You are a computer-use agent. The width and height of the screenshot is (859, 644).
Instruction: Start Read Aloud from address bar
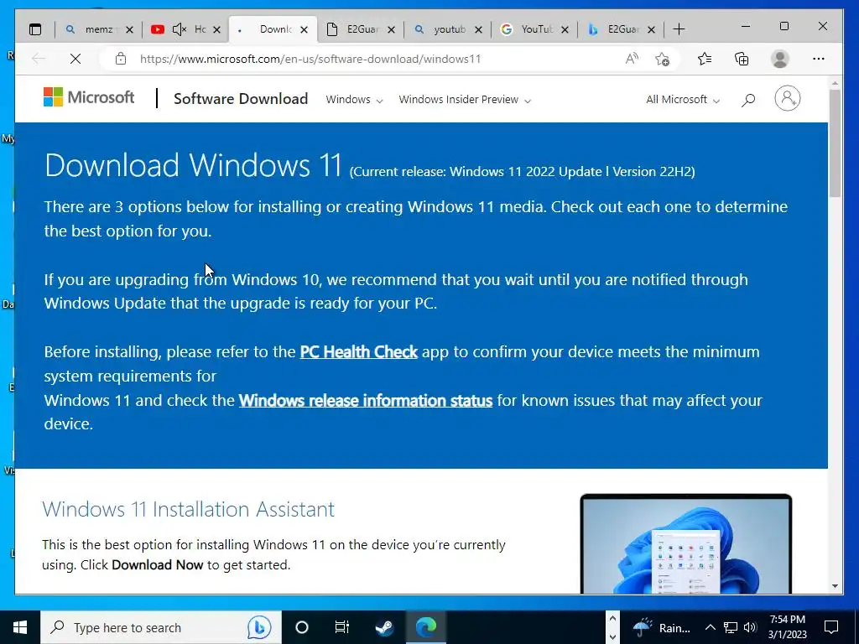coord(632,59)
